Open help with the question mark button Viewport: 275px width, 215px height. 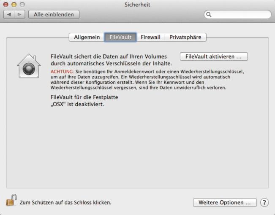[x=264, y=203]
